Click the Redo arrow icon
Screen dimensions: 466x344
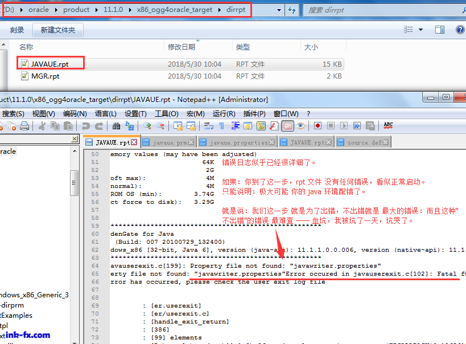click(x=98, y=126)
